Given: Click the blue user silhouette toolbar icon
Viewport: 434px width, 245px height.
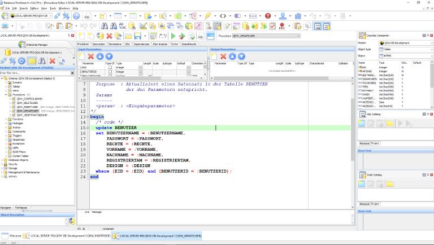Looking at the screenshot, I should [x=283, y=16].
